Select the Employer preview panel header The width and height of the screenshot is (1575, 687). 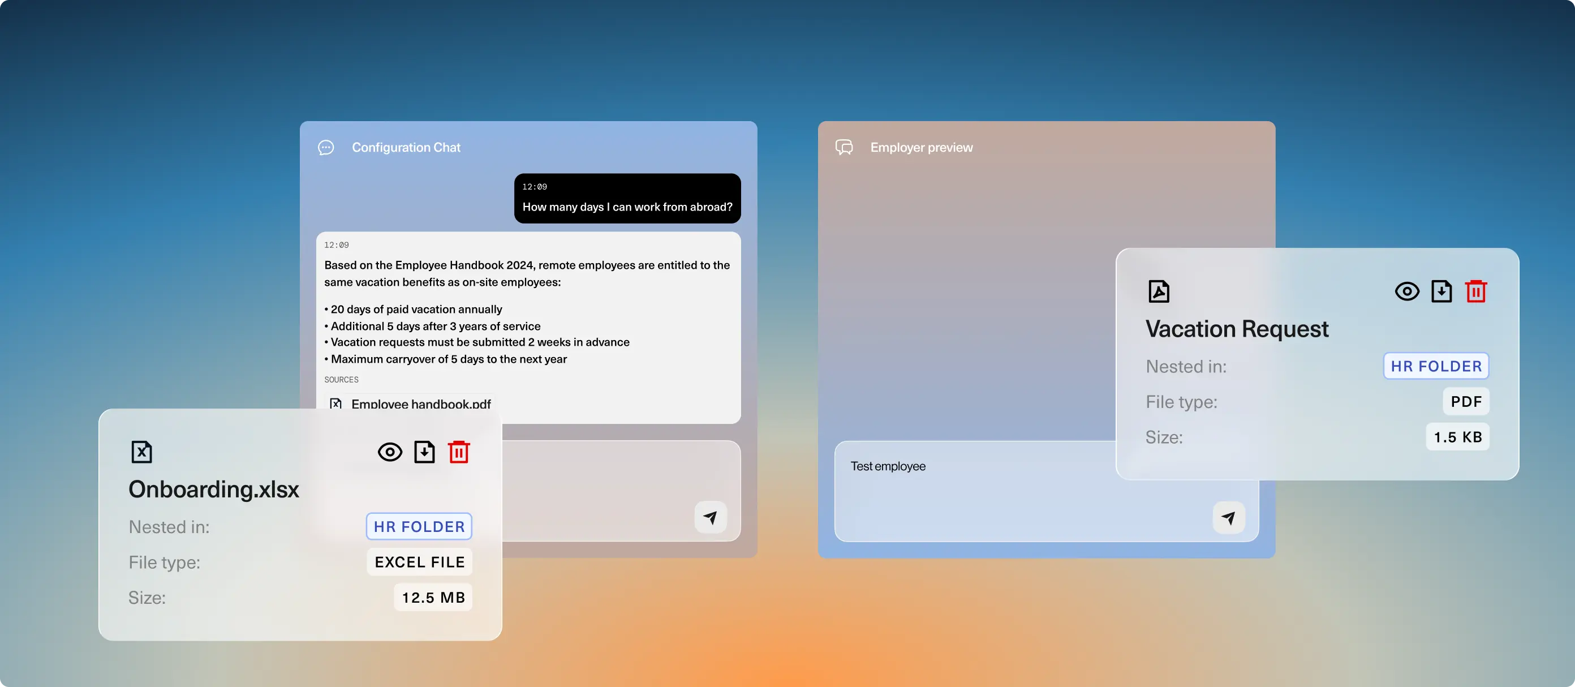pyautogui.click(x=922, y=148)
